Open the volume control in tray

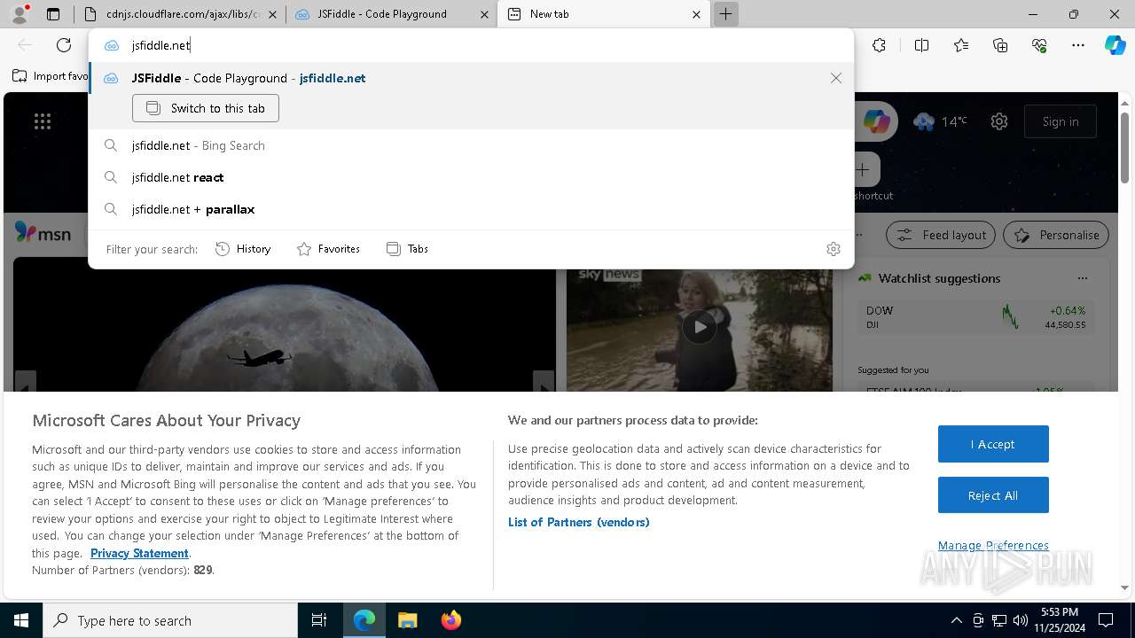pos(1021,620)
